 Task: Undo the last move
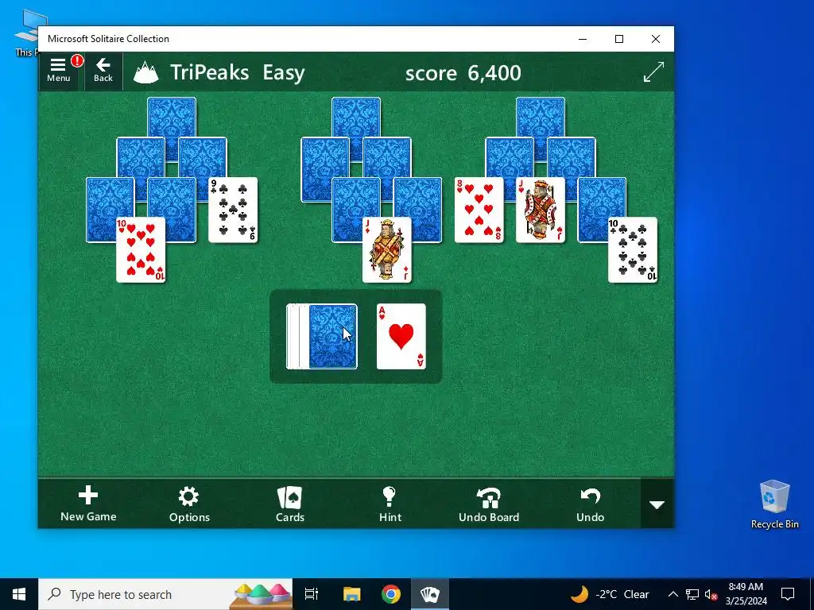tap(590, 504)
